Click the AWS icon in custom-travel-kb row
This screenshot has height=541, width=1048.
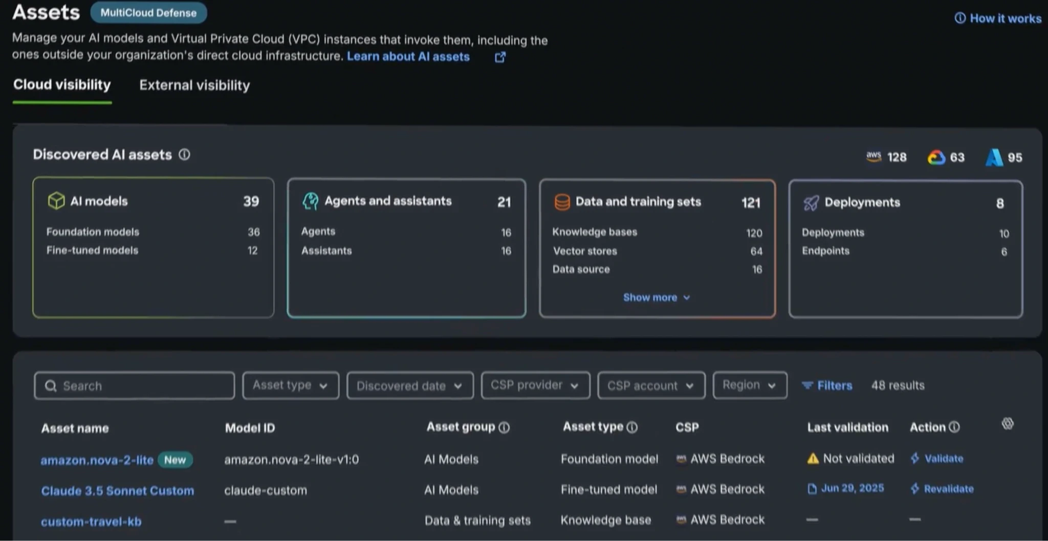tap(681, 520)
